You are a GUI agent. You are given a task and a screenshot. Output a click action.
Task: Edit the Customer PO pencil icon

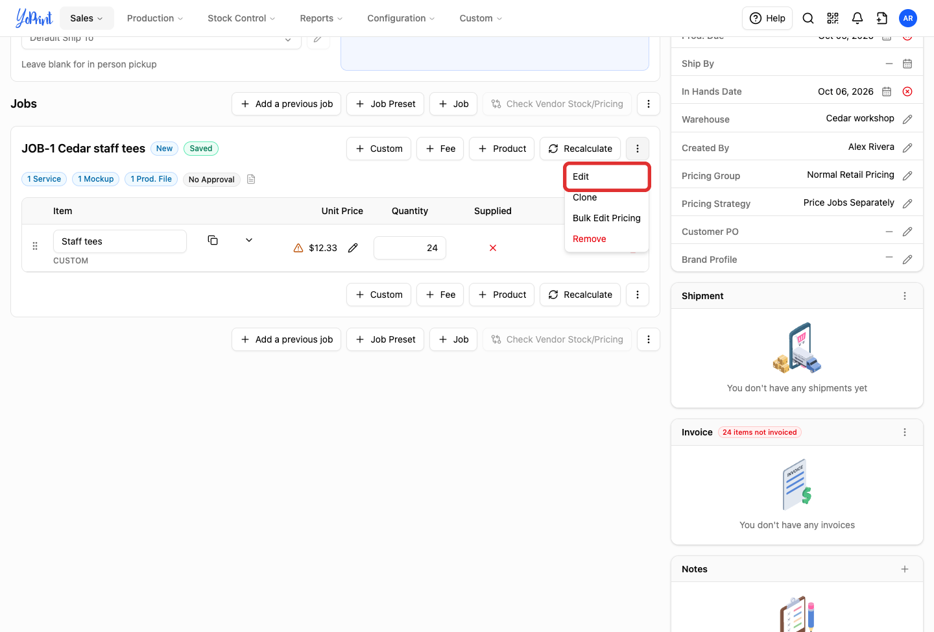coord(907,232)
